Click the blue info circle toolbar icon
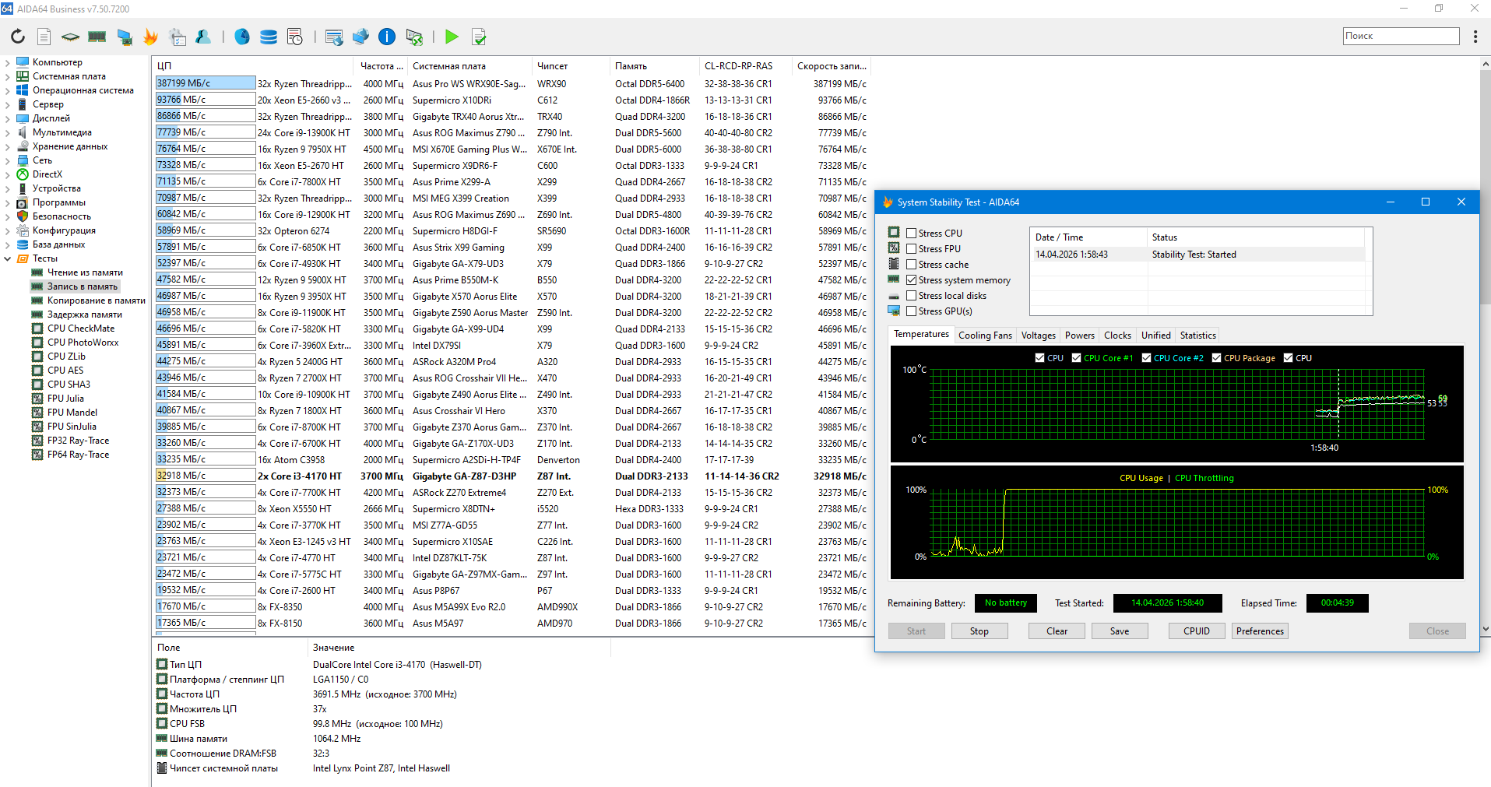The height and width of the screenshot is (787, 1491). (x=387, y=37)
